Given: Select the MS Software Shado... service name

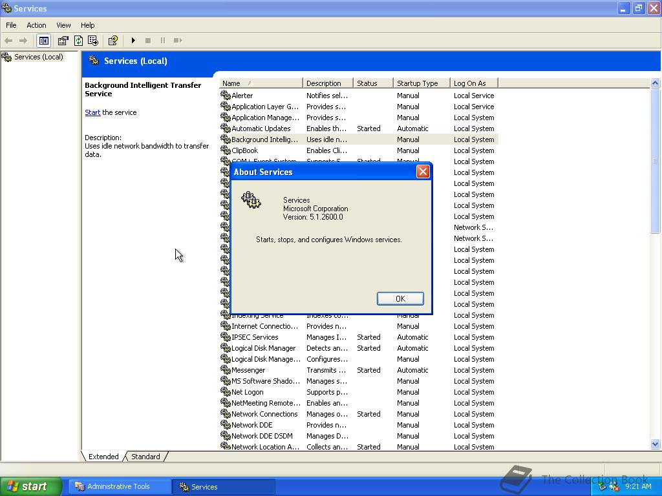Looking at the screenshot, I should tap(266, 381).
